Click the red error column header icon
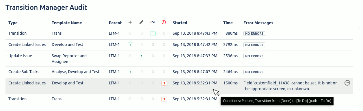This screenshot has width=363, height=111. tap(164, 23)
